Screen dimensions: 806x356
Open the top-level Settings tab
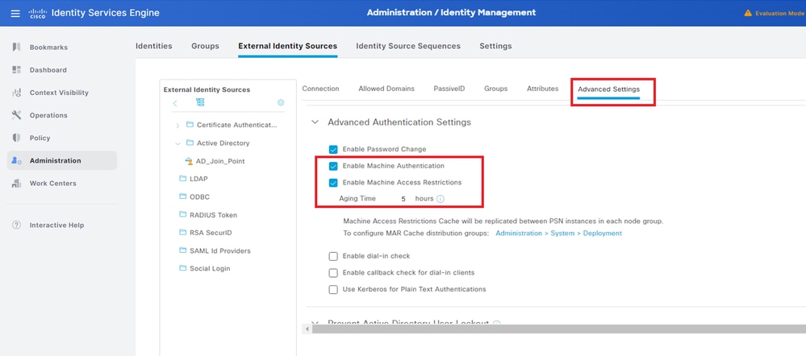495,46
